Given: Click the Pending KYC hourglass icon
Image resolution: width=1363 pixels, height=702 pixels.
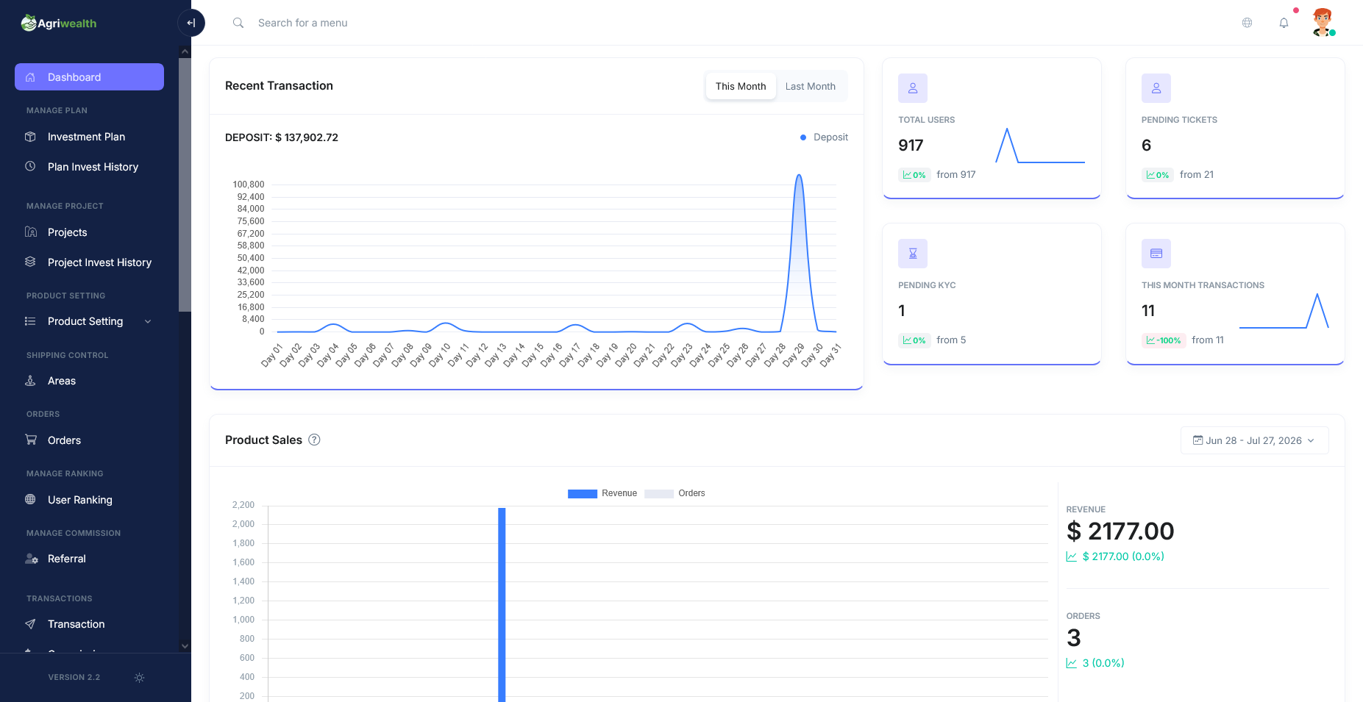Looking at the screenshot, I should (x=913, y=254).
